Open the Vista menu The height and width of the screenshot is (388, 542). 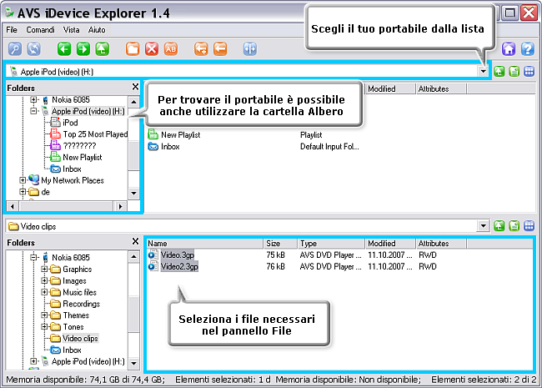coord(71,30)
